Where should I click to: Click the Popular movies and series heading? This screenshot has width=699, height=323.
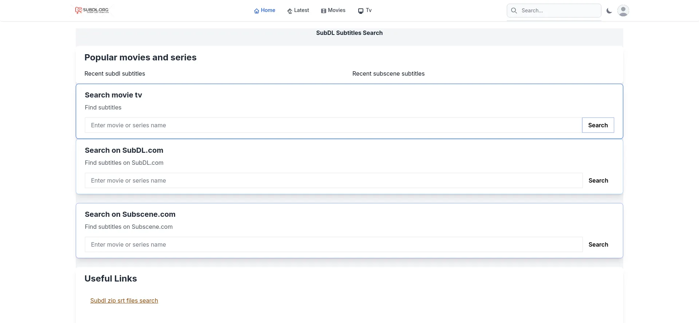click(141, 57)
